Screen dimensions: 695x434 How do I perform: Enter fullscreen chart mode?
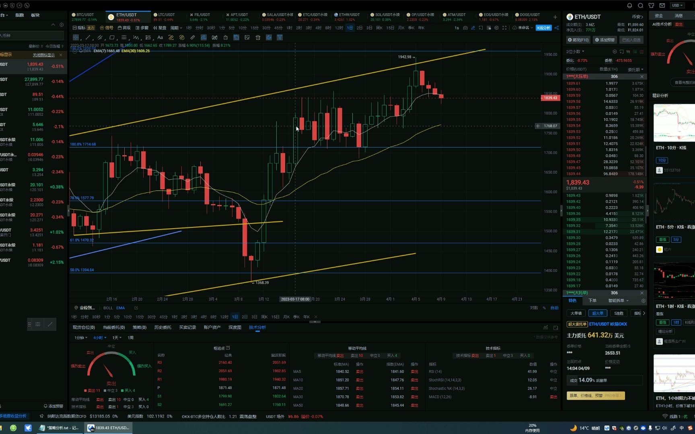504,28
